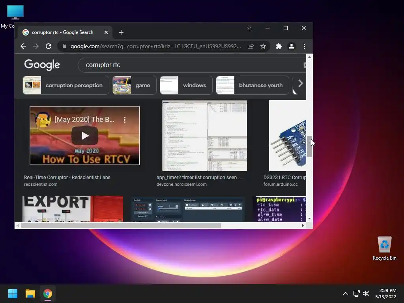The image size is (404, 303).
Task: Play the 'How To Use RTCV' video
Action: pos(85,136)
